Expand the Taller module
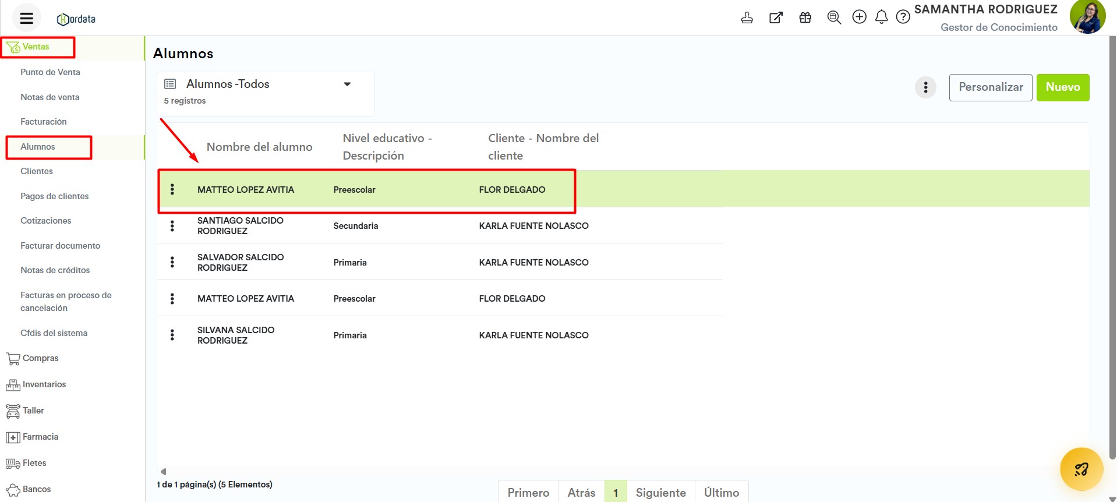The width and height of the screenshot is (1117, 502). [33, 411]
